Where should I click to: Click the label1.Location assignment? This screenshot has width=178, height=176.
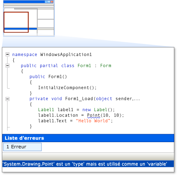tap(81, 115)
